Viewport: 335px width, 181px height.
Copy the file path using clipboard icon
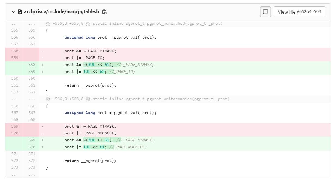tap(104, 12)
